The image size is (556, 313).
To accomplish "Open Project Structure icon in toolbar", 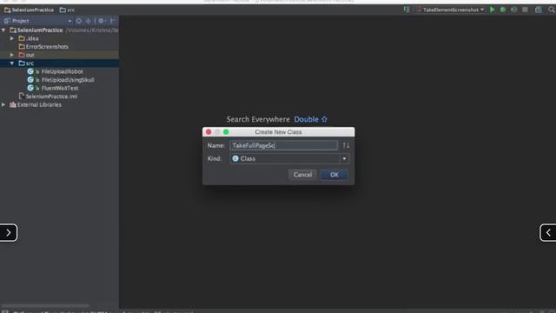I will point(539,10).
